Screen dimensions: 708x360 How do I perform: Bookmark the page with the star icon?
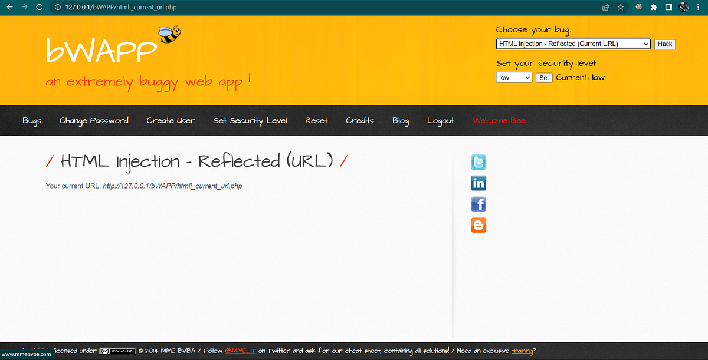[620, 7]
